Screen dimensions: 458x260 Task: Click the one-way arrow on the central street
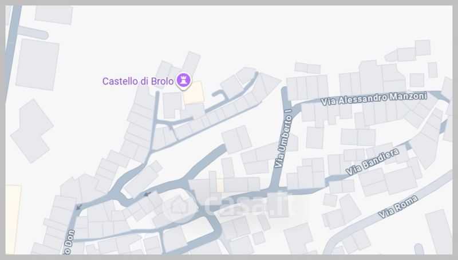coord(148,194)
